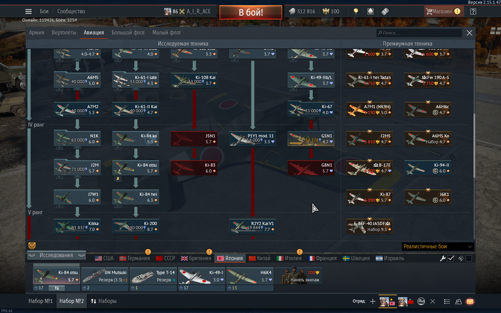Switch to the Армия tab

coord(37,33)
